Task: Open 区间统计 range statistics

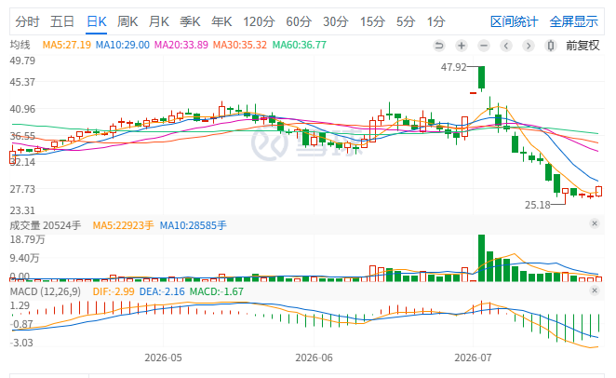Action: point(514,21)
